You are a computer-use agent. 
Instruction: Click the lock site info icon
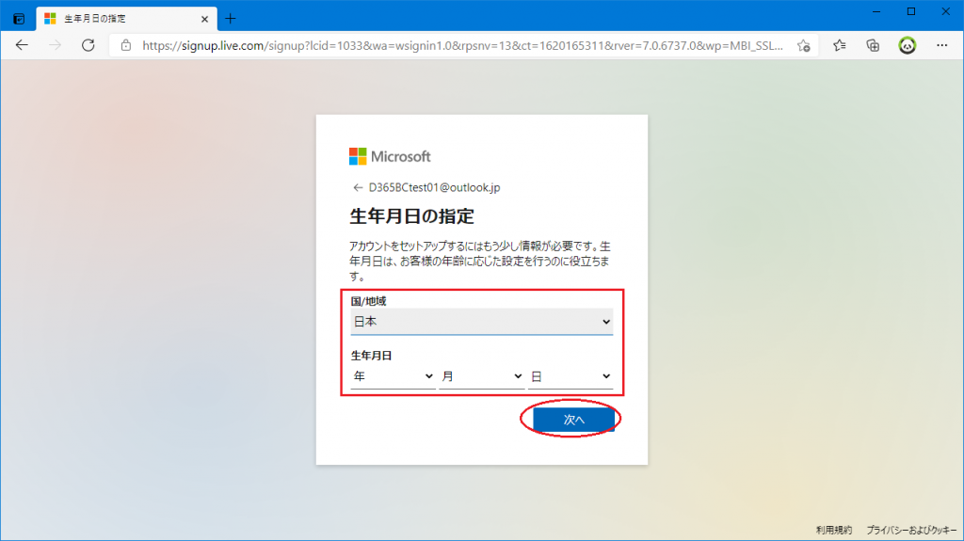coord(126,45)
